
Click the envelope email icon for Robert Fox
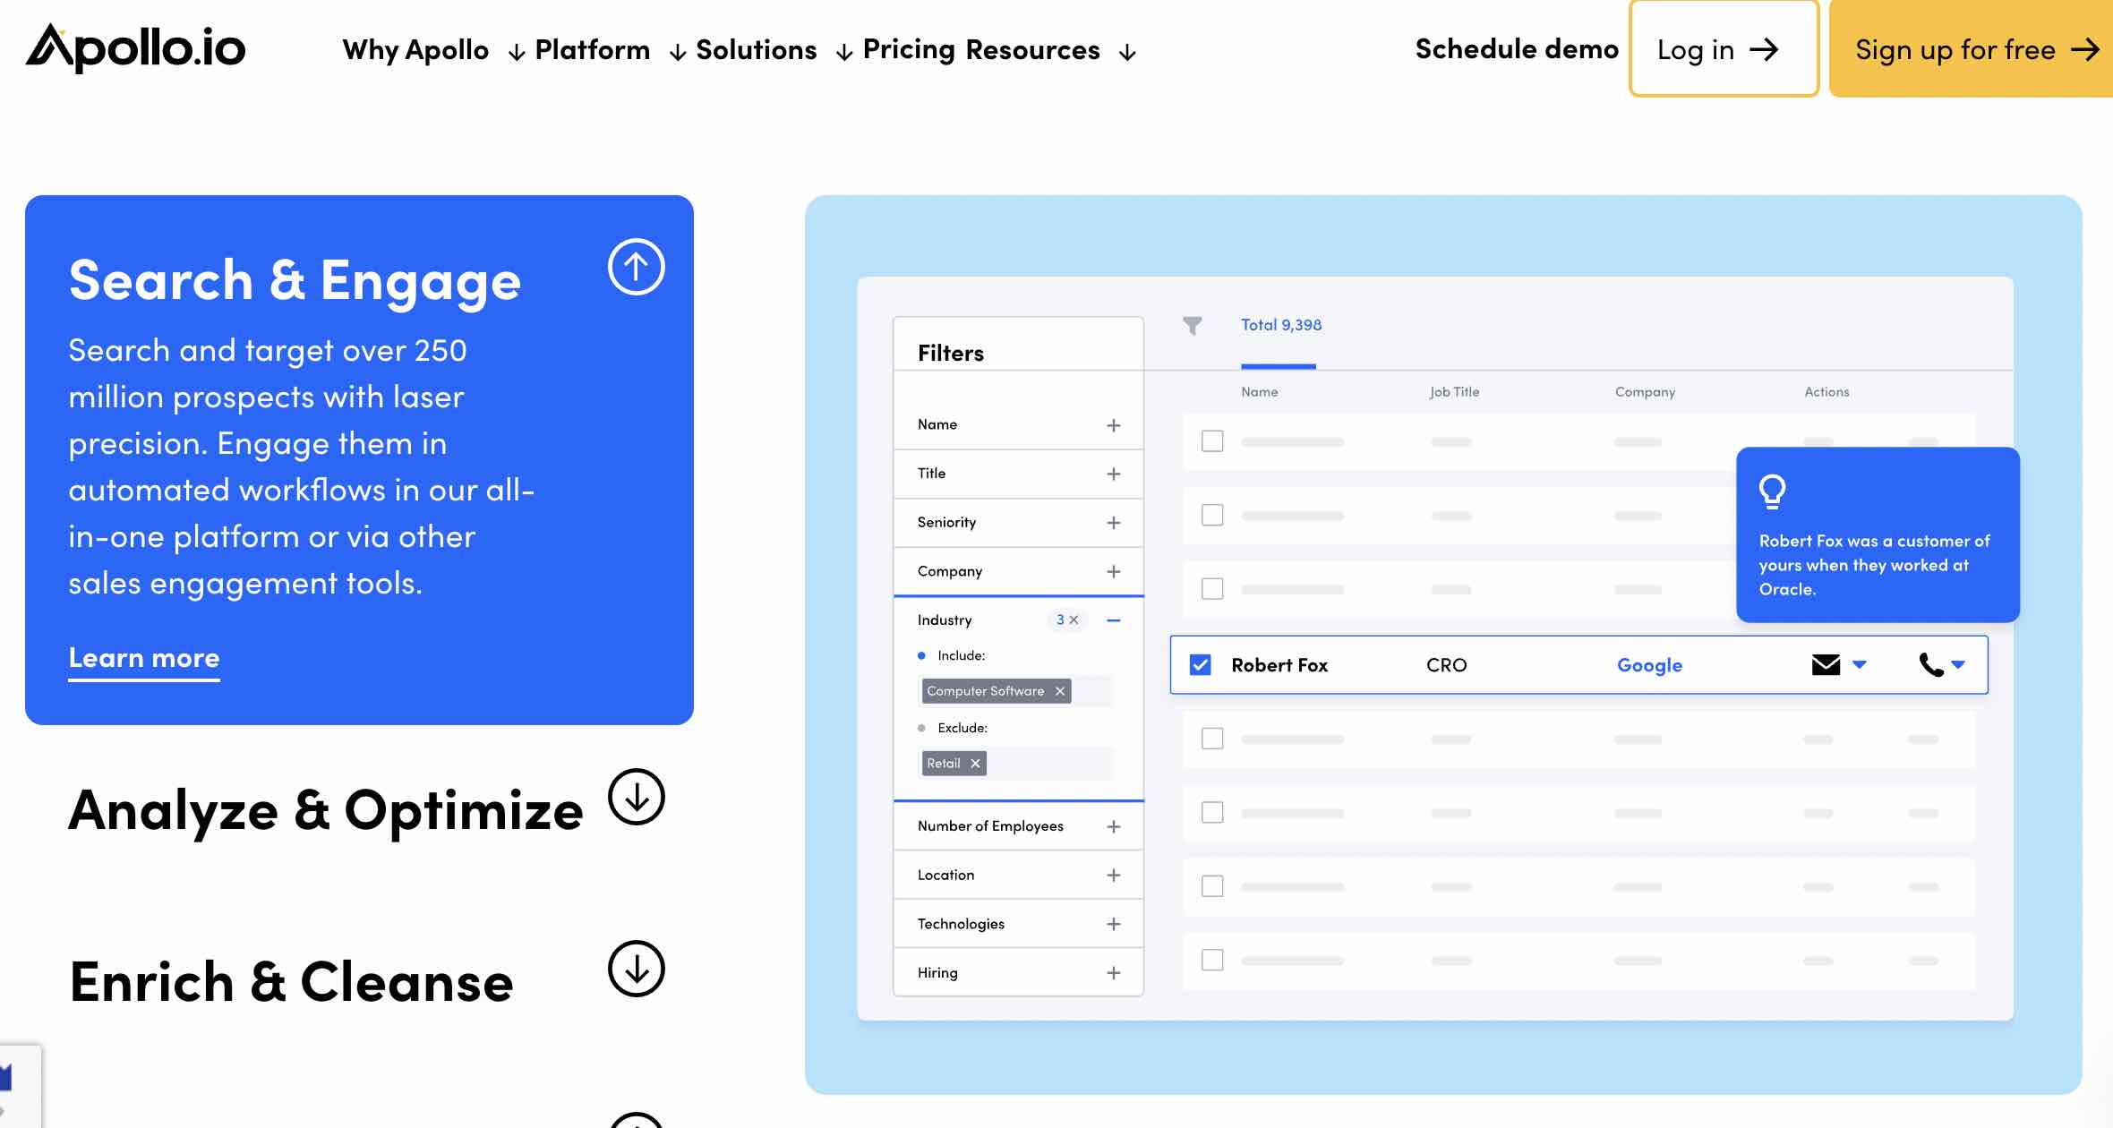1826,665
